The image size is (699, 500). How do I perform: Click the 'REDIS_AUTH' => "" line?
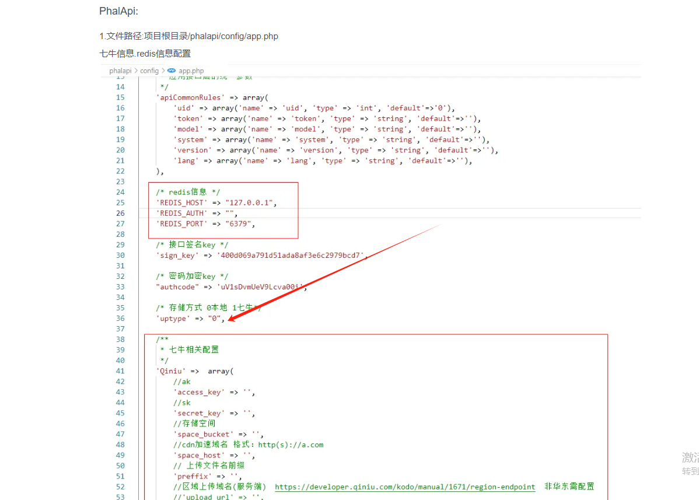[x=197, y=213]
